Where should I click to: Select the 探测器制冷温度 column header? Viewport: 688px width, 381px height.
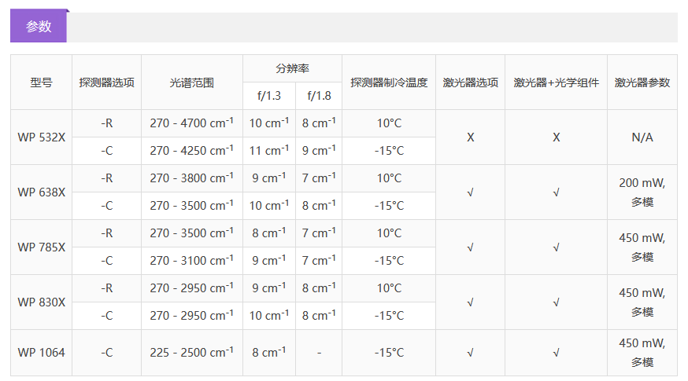click(389, 82)
